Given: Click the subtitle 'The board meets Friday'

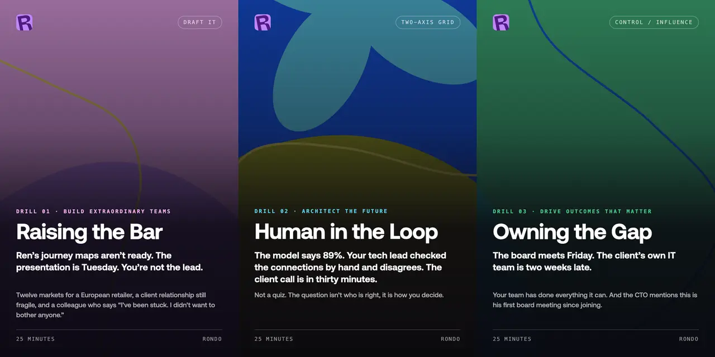Looking at the screenshot, I should (584, 262).
